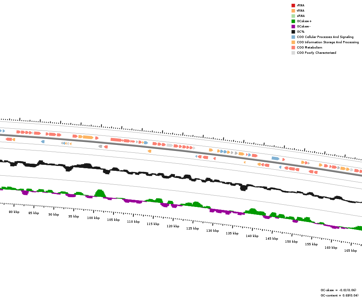The height and width of the screenshot is (301, 362).
Task: Select the COG Cellular Processes blue square
Action: 293,37
